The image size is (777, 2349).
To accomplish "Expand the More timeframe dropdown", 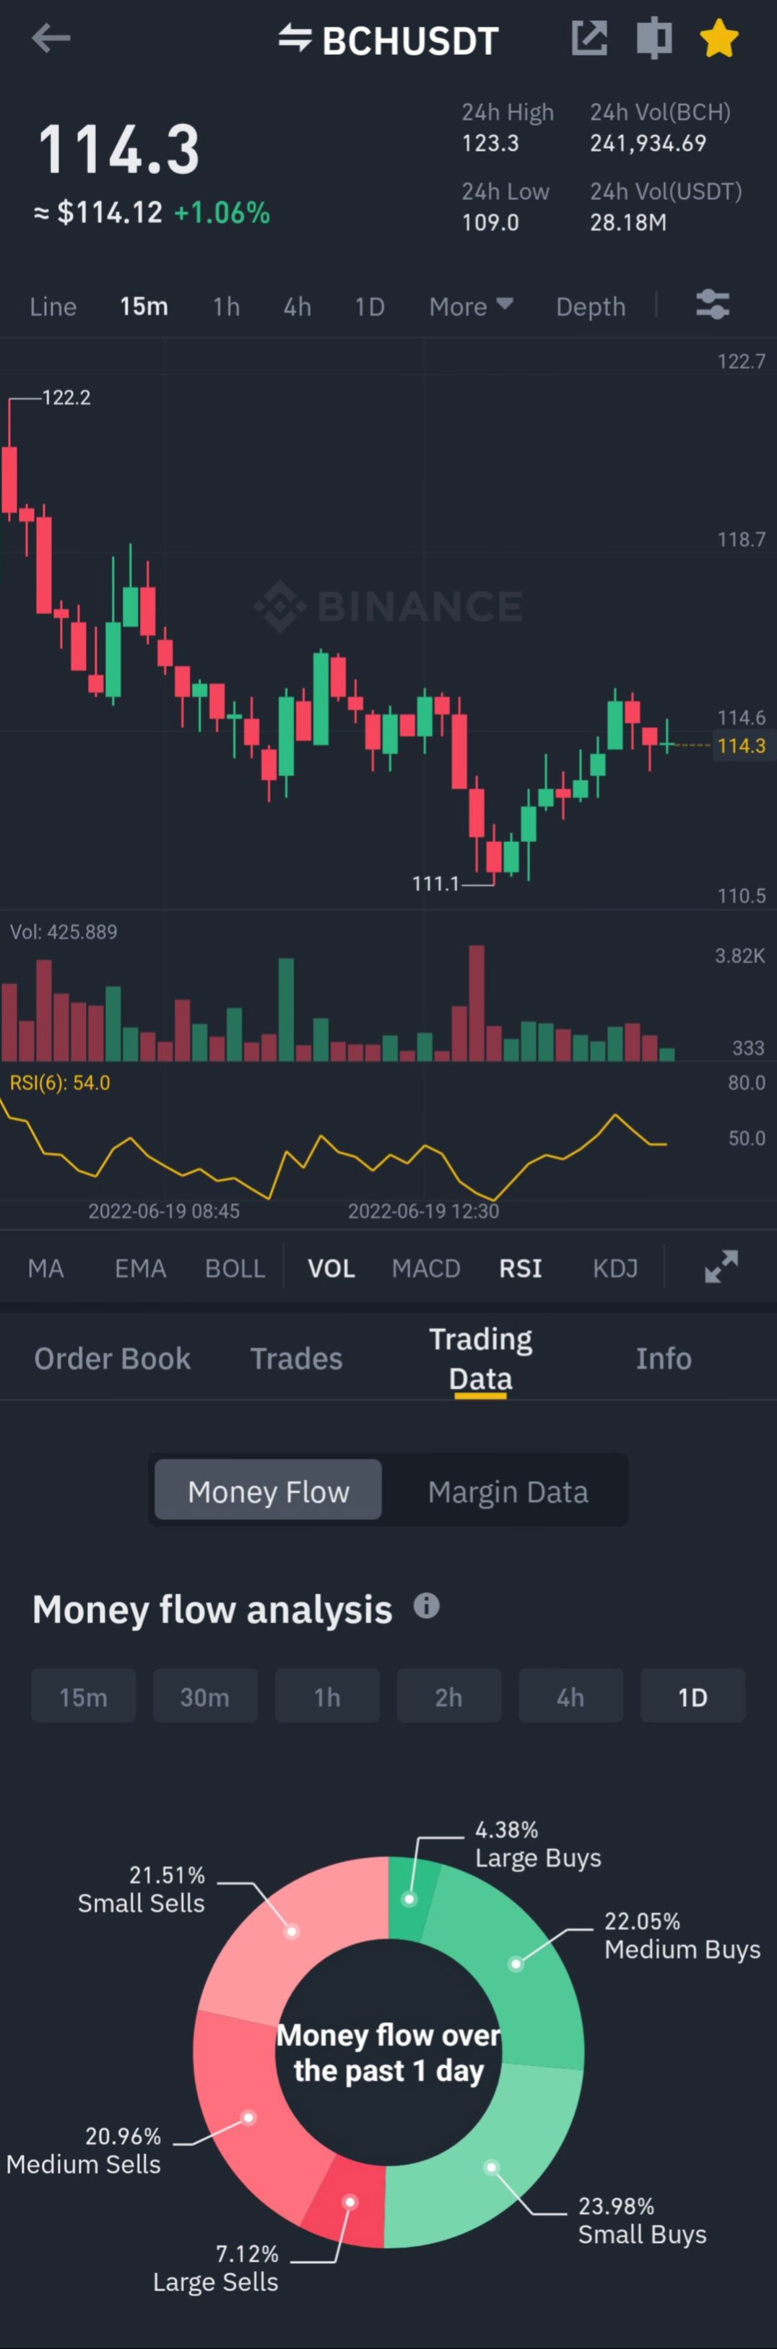I will (471, 306).
